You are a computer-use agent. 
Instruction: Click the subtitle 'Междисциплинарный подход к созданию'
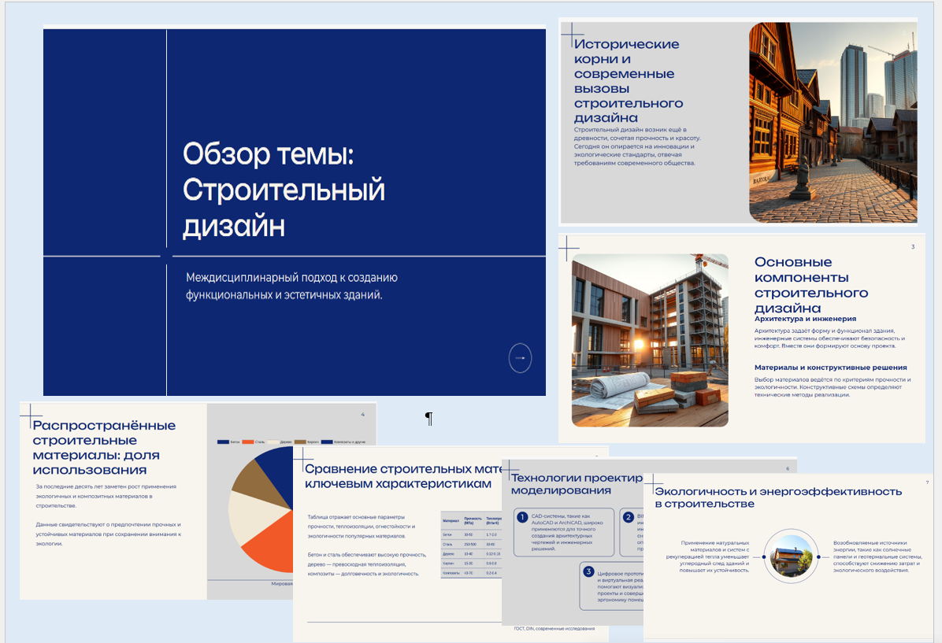(x=292, y=277)
